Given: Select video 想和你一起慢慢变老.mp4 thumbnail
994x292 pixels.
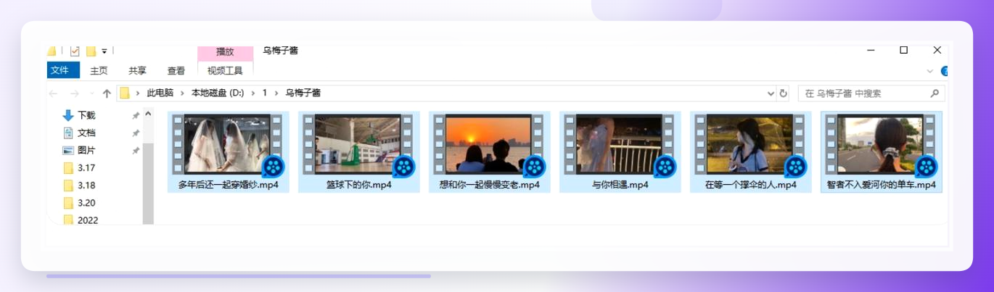Looking at the screenshot, I should pyautogui.click(x=489, y=143).
